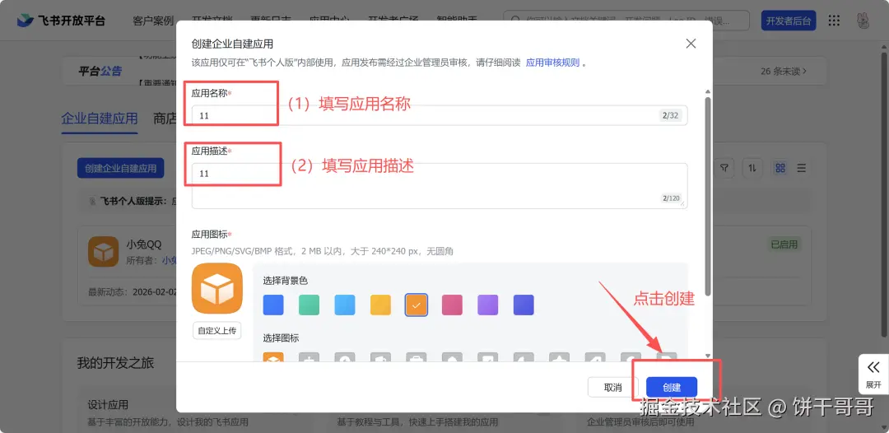
Task: Open the 应用审核规则 link
Action: (x=552, y=63)
